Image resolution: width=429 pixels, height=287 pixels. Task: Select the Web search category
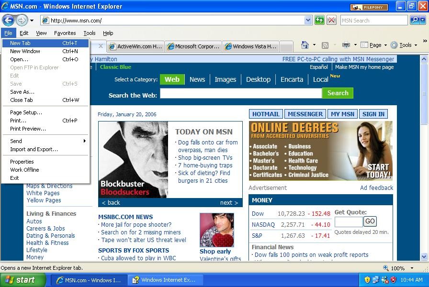click(172, 79)
